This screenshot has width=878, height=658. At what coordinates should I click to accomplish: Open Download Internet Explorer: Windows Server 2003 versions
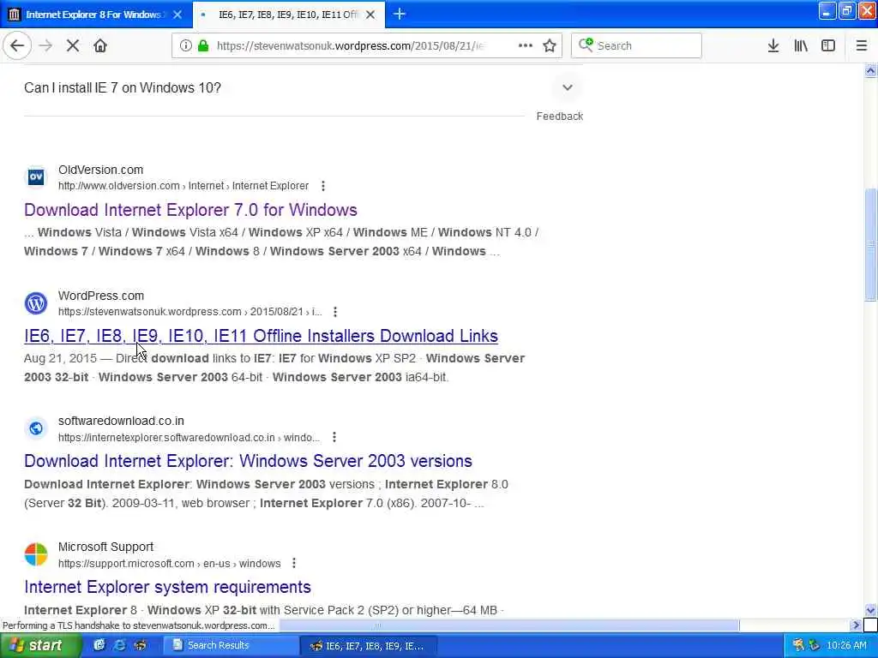[x=248, y=461]
